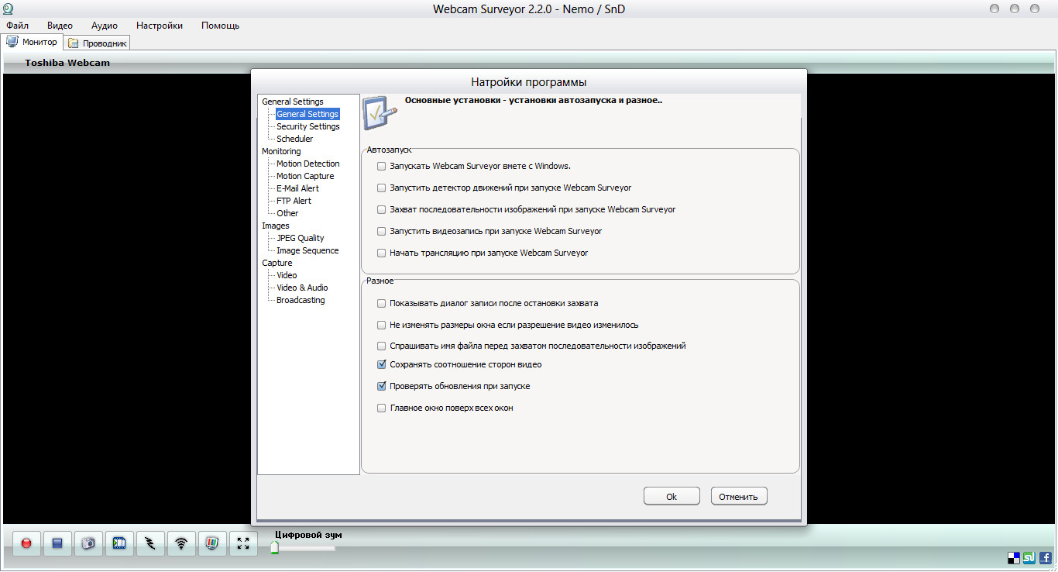Take a snapshot with the camera icon
The image size is (1058, 572).
(x=88, y=543)
